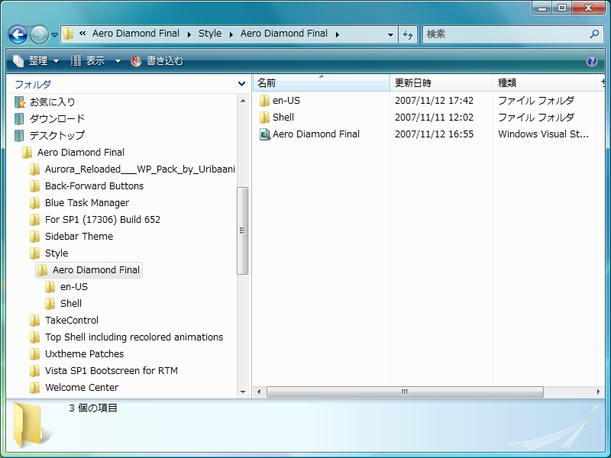Select Uxtheme Patches folder in tree

tap(77, 353)
